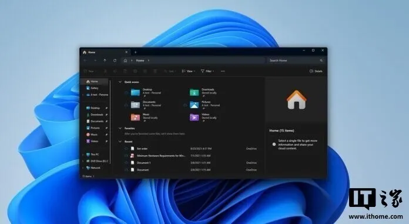Viewport: 409px width, 224px height.
Task: Open the View dropdown
Action: click(x=188, y=71)
